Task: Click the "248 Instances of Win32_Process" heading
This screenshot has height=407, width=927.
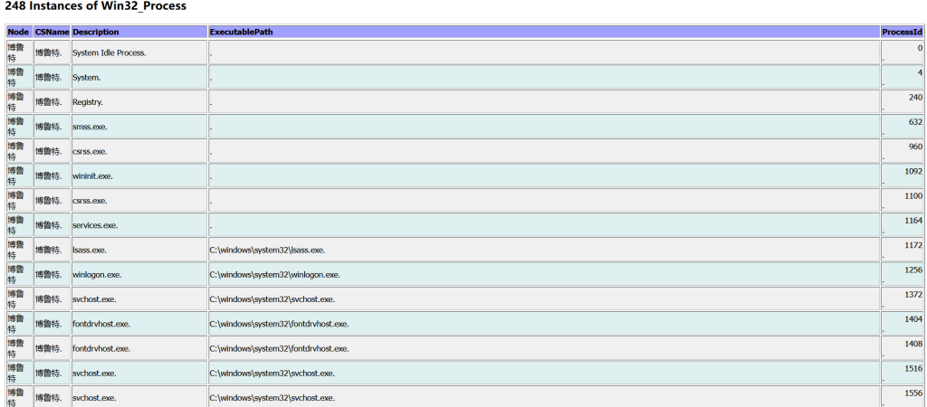Action: (96, 7)
